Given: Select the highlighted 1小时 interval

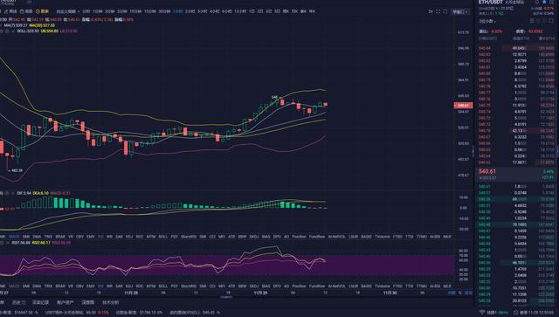Looking at the screenshot, I should pyautogui.click(x=177, y=11).
